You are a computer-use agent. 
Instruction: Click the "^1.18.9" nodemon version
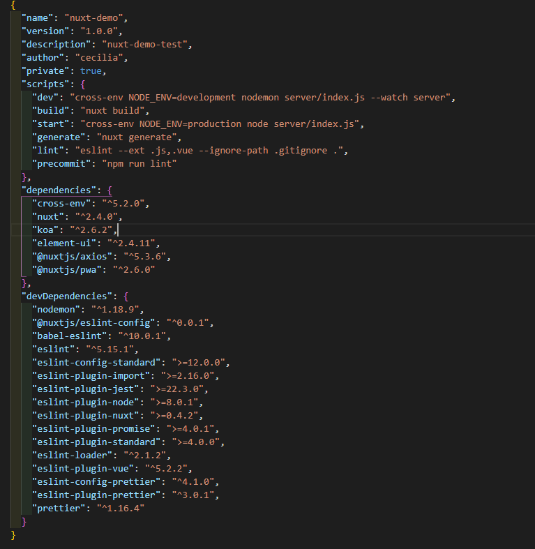[115, 310]
